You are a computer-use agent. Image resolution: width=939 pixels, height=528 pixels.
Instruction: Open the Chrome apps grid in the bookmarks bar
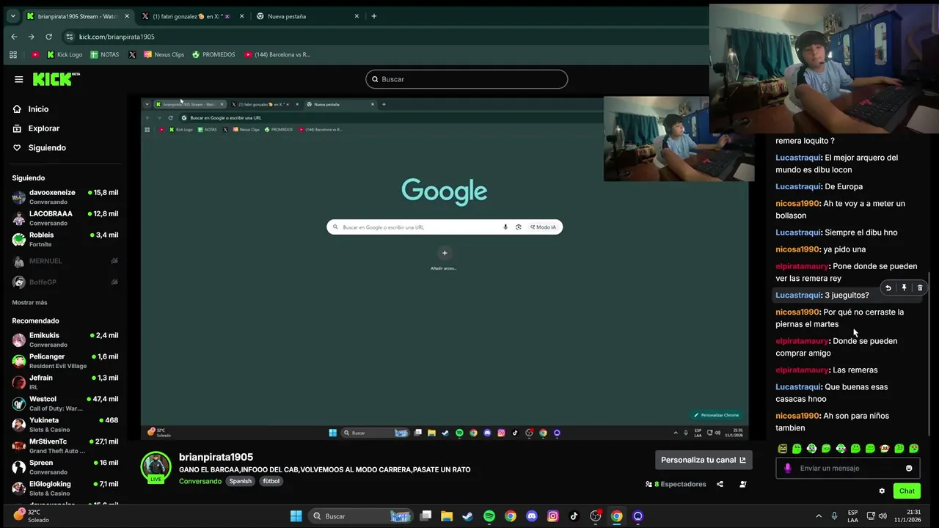click(x=13, y=54)
